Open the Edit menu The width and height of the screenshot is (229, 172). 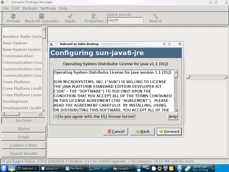[x=15, y=8]
